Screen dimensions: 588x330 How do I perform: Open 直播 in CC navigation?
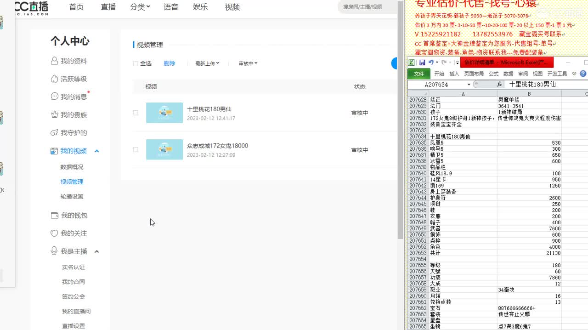pos(108,7)
